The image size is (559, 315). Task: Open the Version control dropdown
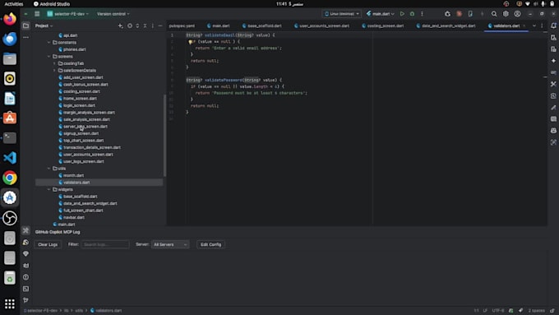(x=113, y=14)
